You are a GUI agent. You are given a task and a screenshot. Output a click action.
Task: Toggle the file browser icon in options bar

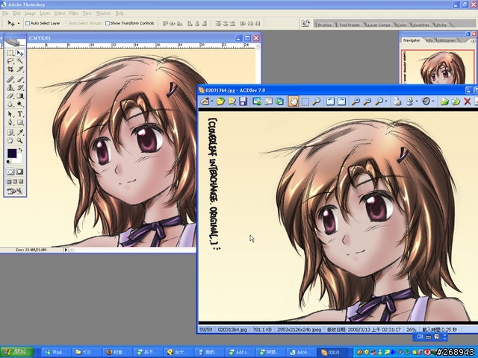305,23
